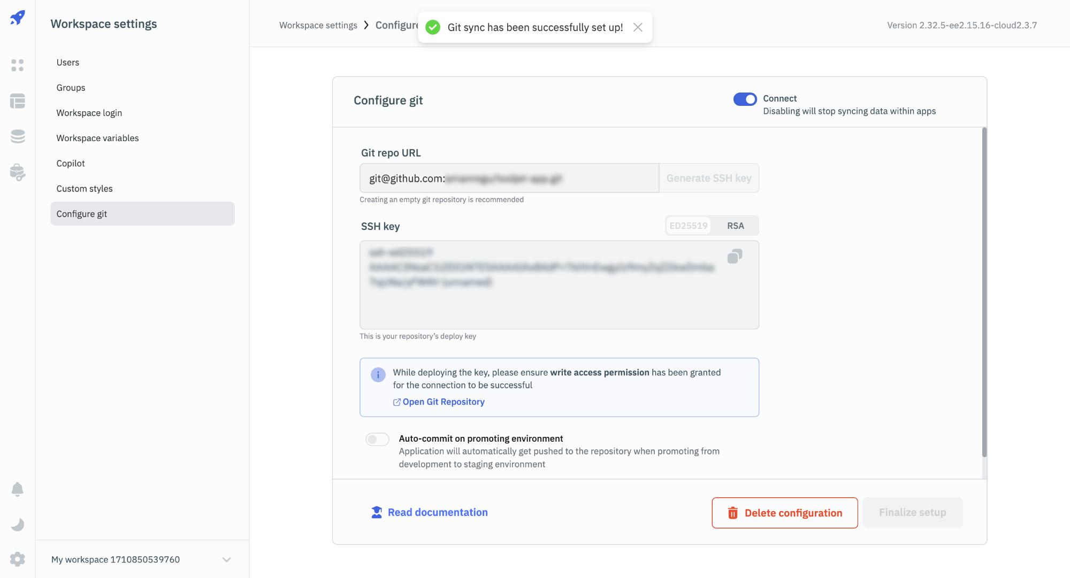Viewport: 1070px width, 578px height.
Task: Expand the My workspace switcher dropdown
Action: (226, 560)
